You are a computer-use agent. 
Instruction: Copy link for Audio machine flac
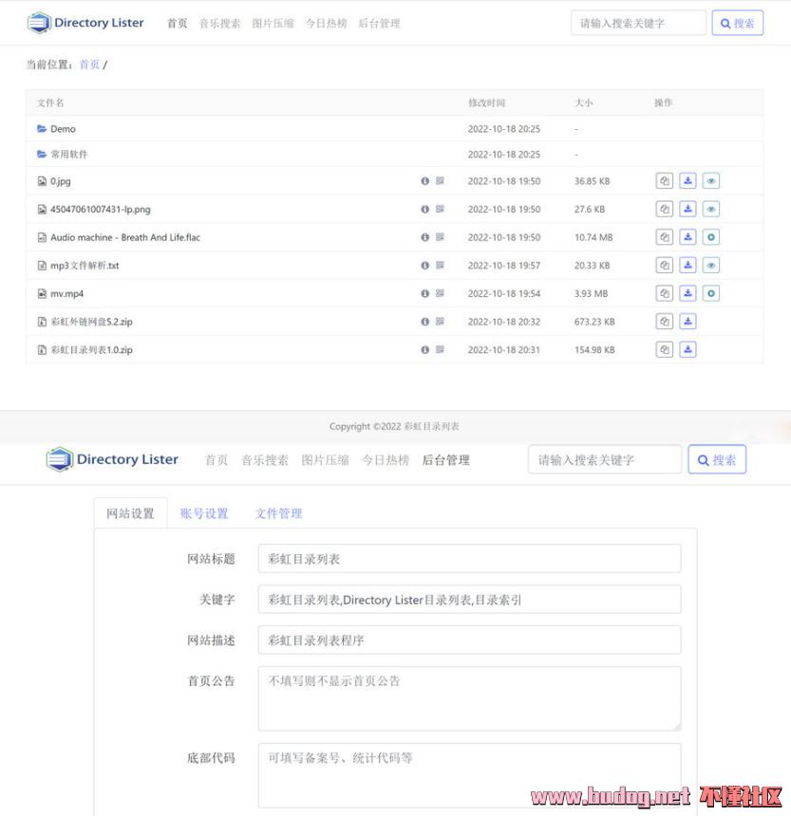pyautogui.click(x=664, y=237)
